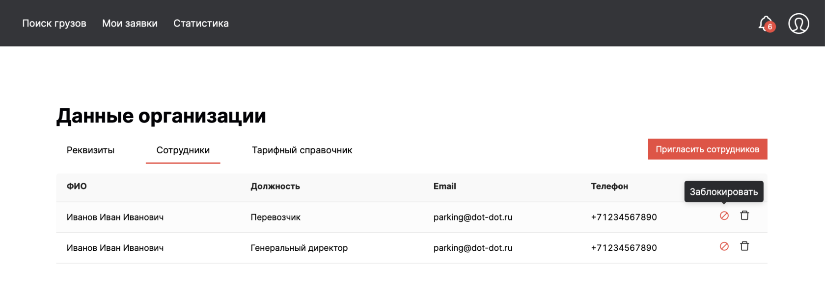Click the red notification count badge

click(770, 27)
